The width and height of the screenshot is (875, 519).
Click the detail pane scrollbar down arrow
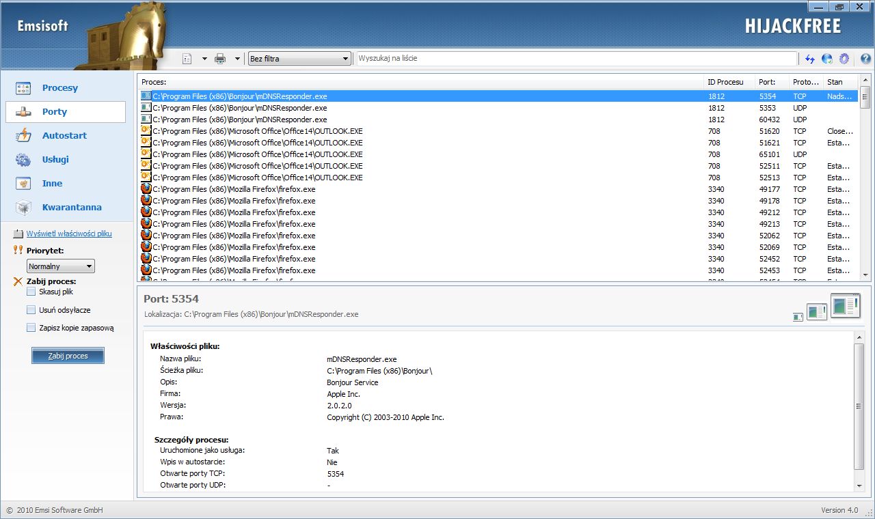tap(860, 486)
